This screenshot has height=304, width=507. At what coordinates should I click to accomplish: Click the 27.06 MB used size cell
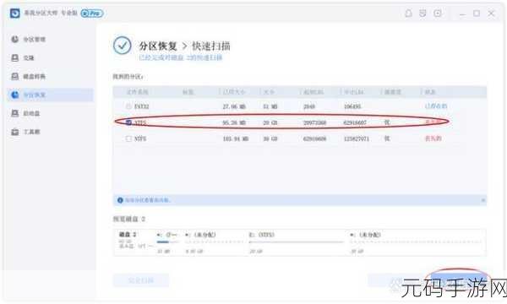[x=234, y=106]
